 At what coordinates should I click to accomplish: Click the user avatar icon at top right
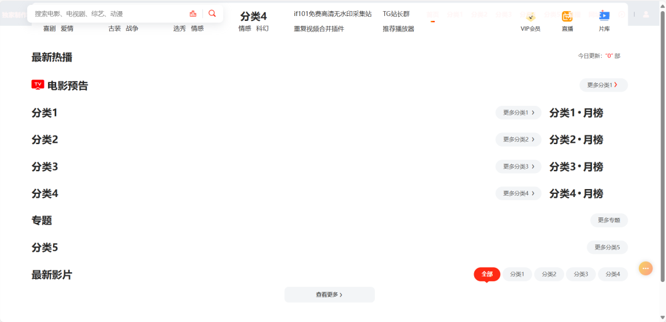click(x=646, y=14)
